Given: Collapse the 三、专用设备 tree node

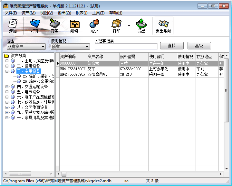Looking at the screenshot, I should 7,71.
